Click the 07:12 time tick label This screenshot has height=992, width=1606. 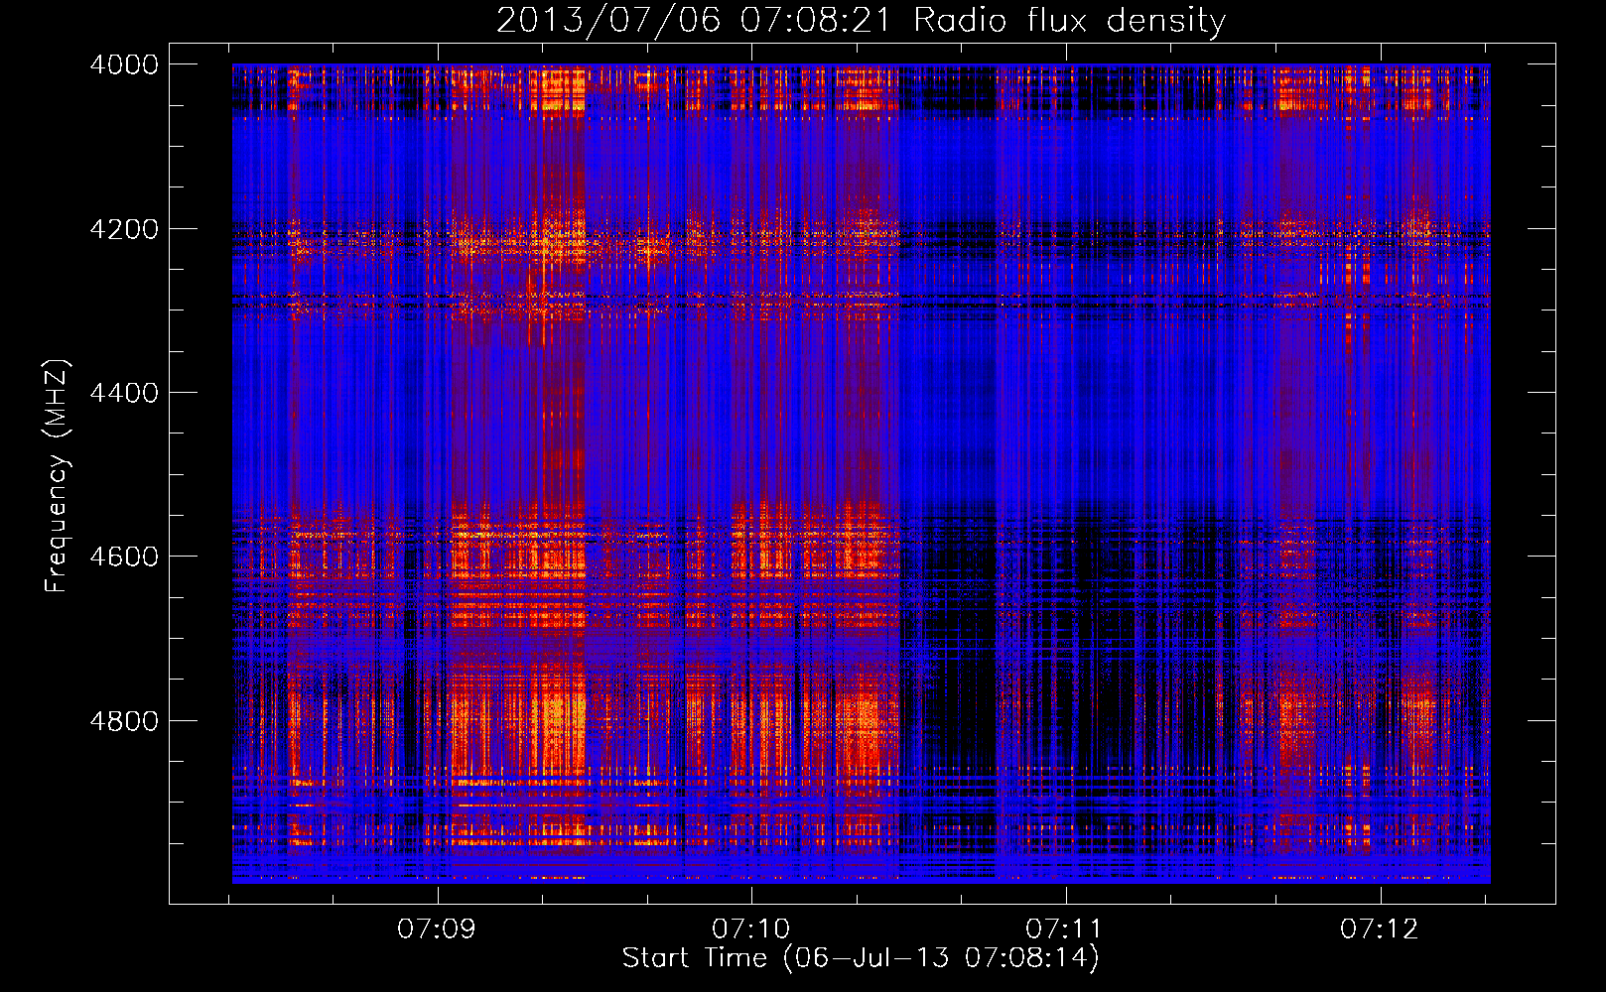click(x=1380, y=930)
